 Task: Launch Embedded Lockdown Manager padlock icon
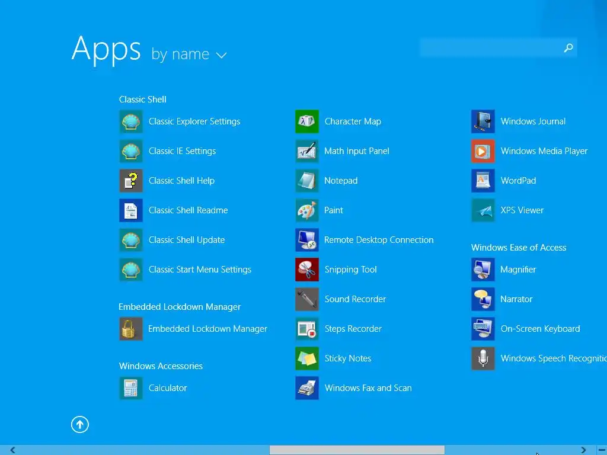tap(131, 329)
